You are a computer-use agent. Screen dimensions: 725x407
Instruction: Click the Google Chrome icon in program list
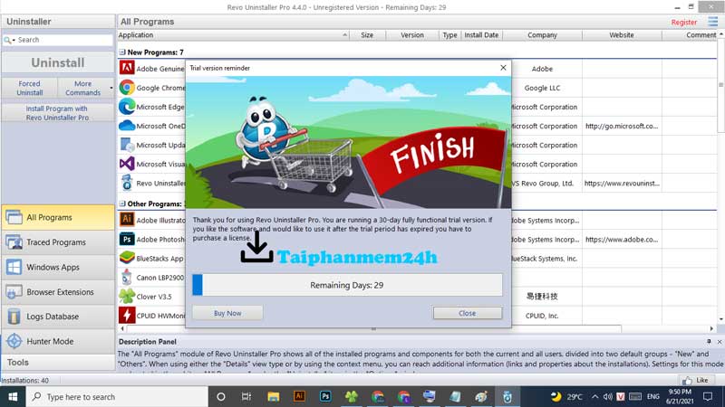click(127, 87)
